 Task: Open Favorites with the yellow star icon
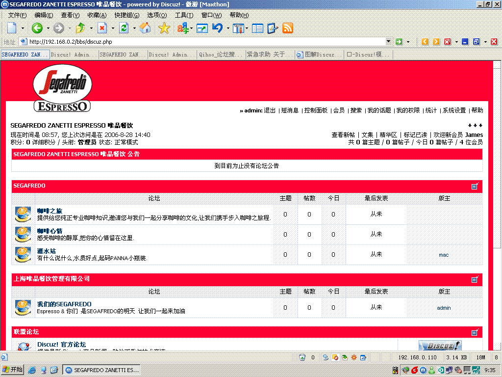point(164,28)
